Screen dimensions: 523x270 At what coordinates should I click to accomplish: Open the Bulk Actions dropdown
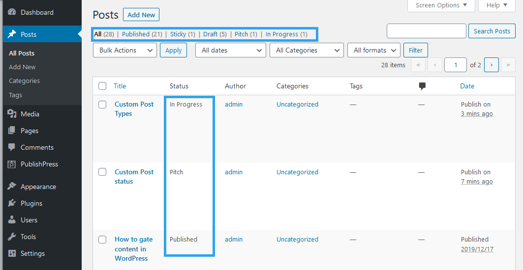point(125,50)
